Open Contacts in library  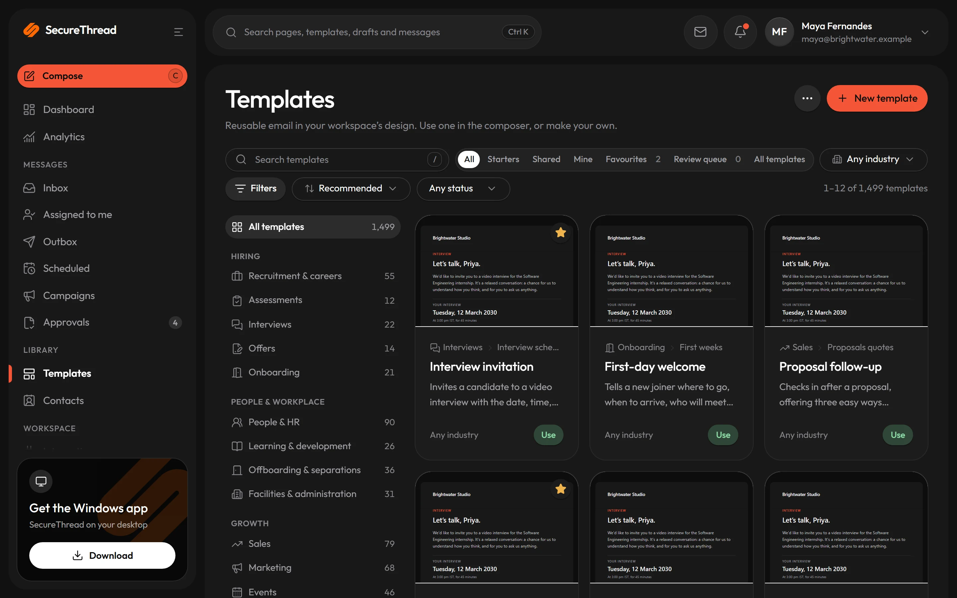pyautogui.click(x=102, y=401)
